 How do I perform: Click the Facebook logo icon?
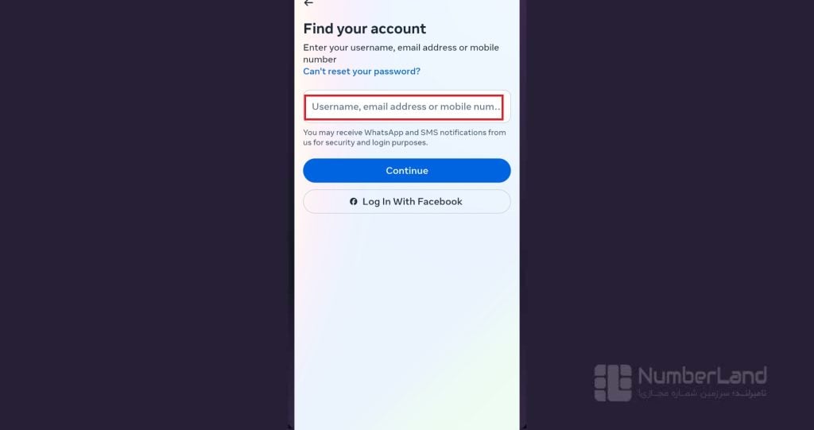click(x=354, y=202)
